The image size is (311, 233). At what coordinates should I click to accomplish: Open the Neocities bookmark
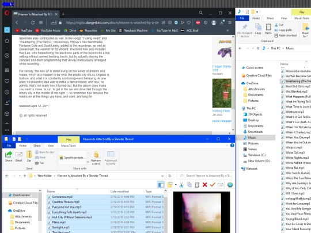tap(88, 30)
